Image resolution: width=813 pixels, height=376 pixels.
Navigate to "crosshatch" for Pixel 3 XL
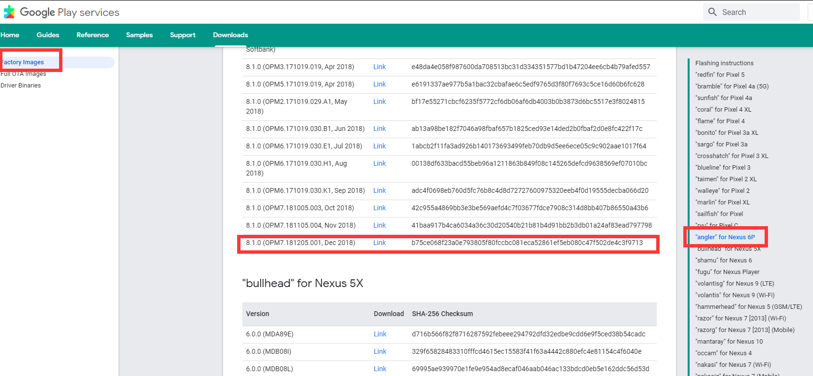(x=732, y=156)
